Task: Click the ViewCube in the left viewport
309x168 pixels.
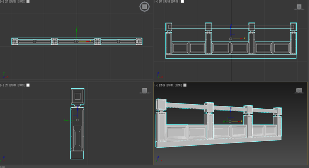Action: pos(145,90)
